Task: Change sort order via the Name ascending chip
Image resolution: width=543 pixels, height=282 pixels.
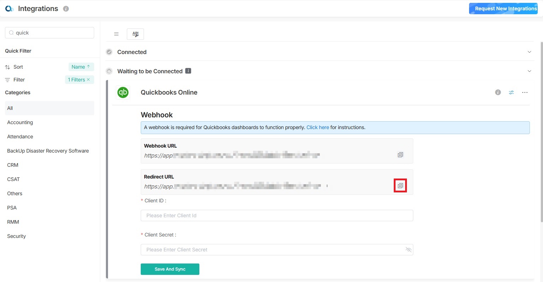Action: tap(81, 66)
